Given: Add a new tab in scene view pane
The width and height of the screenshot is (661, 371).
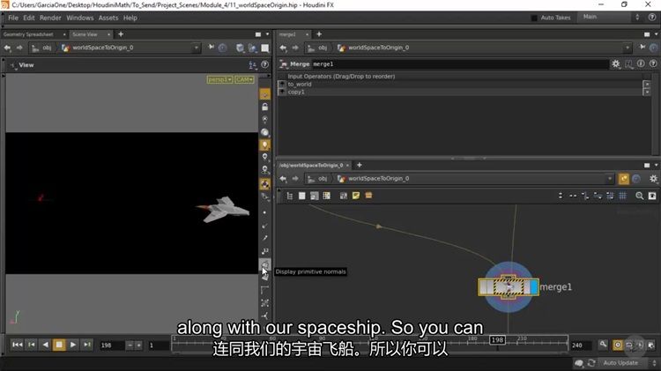Looking at the screenshot, I should click(x=121, y=34).
